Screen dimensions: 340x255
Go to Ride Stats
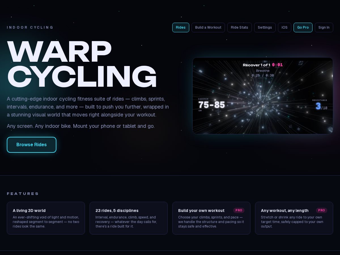239,27
